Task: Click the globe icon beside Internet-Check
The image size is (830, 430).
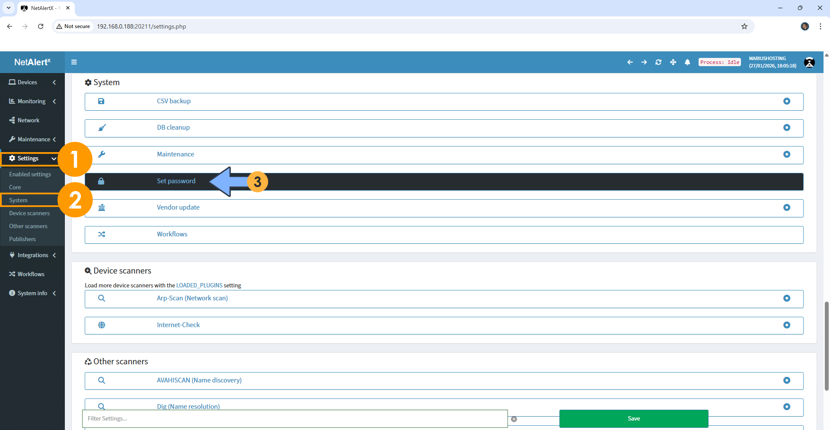Action: [x=102, y=325]
